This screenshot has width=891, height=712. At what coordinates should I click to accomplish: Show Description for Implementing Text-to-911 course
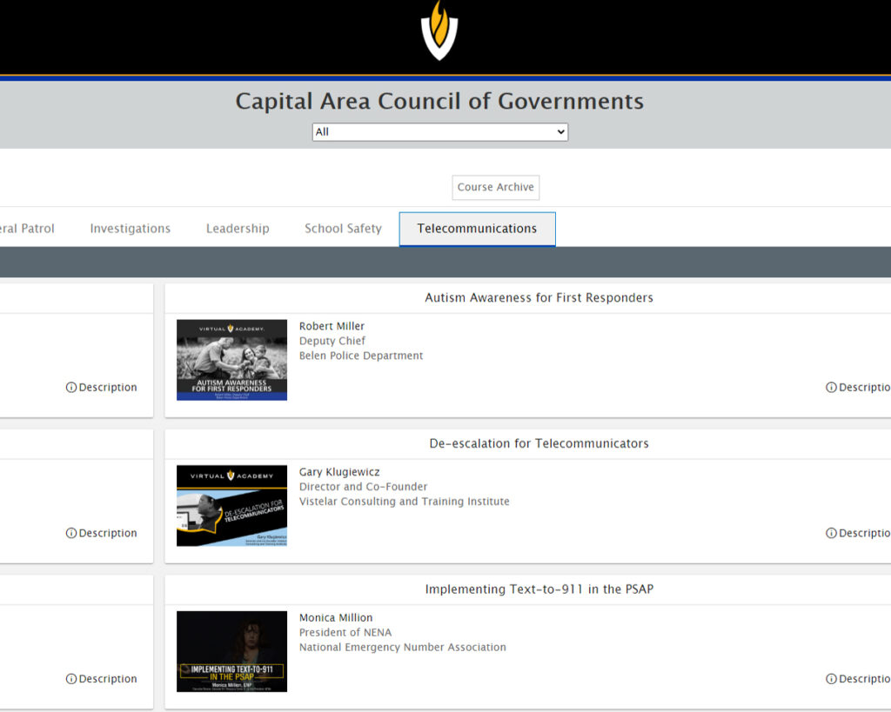pyautogui.click(x=858, y=679)
